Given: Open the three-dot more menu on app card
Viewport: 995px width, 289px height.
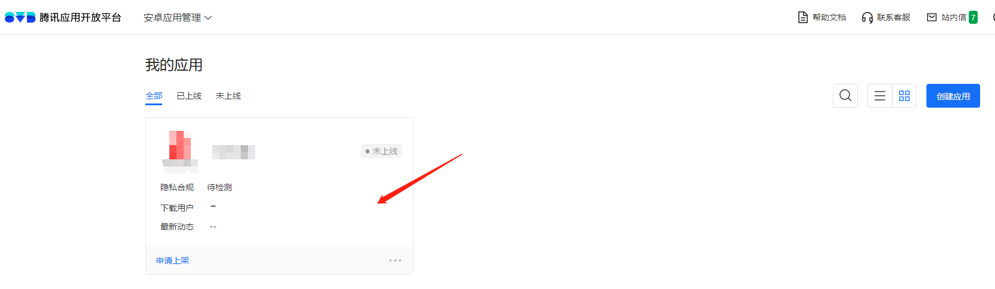Looking at the screenshot, I should tap(395, 260).
